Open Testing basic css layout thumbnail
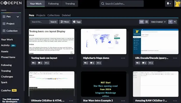This screenshot has width=181, height=103. (x=52, y=41)
